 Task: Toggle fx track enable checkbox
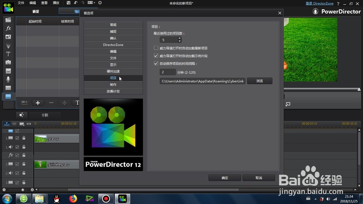pyautogui.click(x=17, y=155)
